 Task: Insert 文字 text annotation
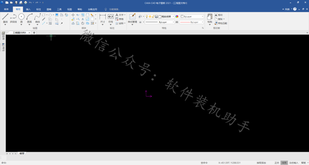pos(119,15)
